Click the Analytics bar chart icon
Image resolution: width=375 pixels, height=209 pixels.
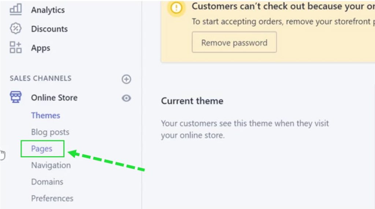(x=15, y=10)
